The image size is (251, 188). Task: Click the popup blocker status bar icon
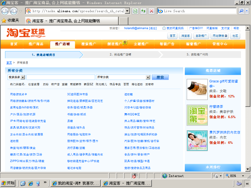135,176
